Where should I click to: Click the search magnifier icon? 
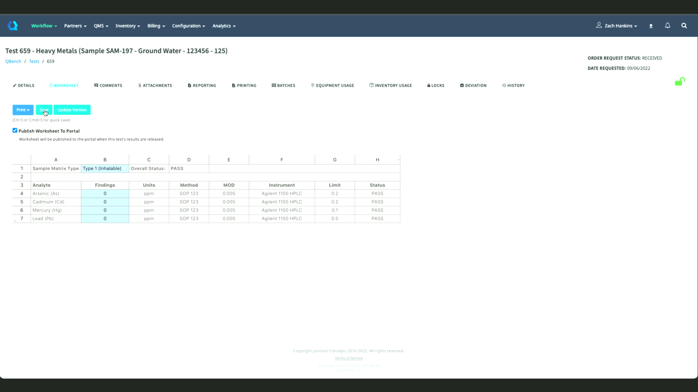684,25
